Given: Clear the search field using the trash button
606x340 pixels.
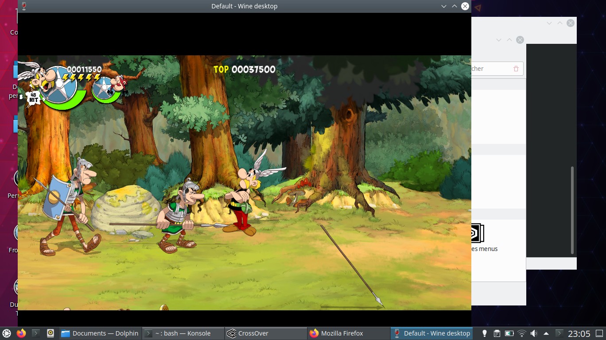Looking at the screenshot, I should (x=516, y=68).
